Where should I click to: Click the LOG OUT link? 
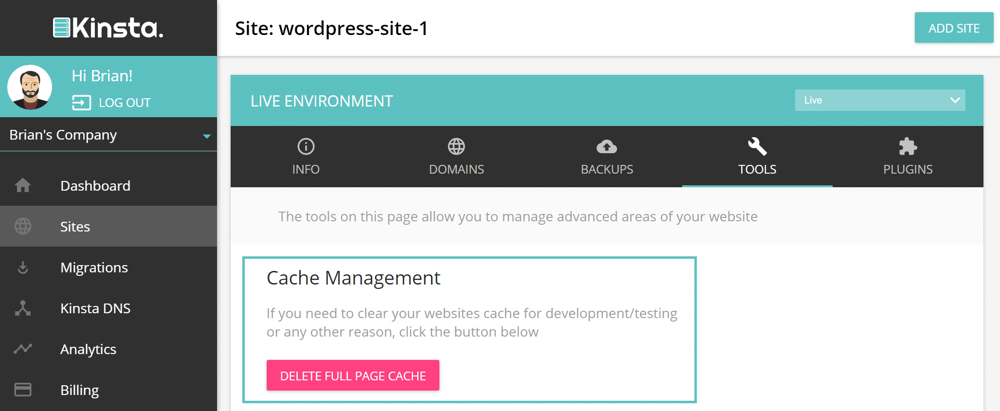coord(125,103)
